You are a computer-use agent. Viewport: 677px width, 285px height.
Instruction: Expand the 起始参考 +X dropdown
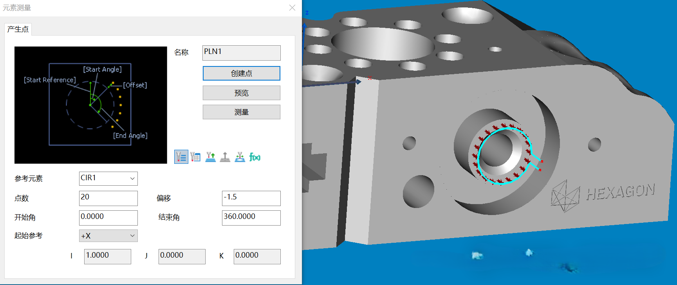[108, 236]
